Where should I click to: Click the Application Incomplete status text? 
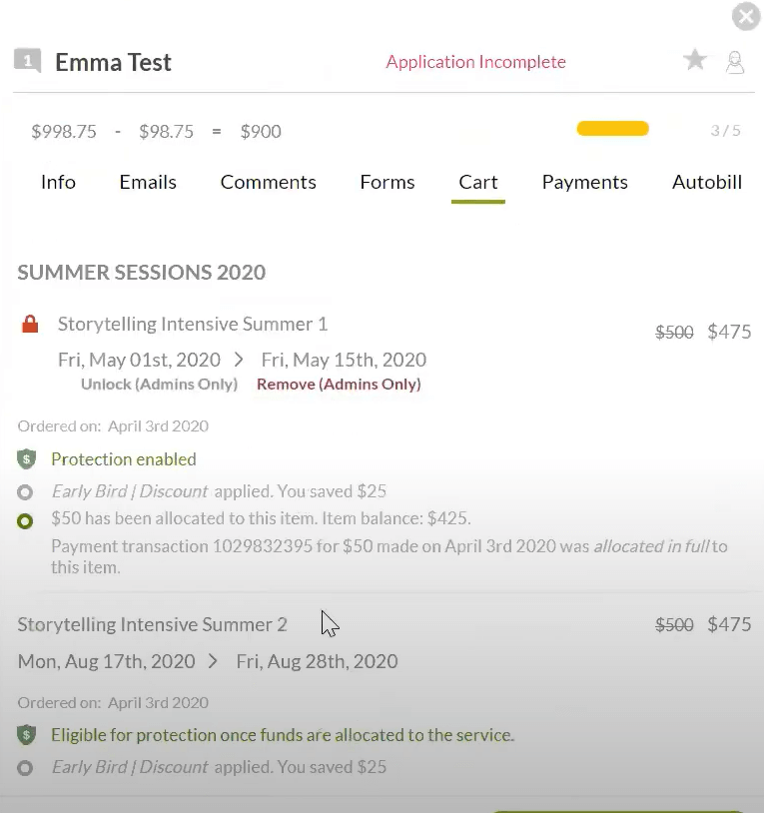475,62
